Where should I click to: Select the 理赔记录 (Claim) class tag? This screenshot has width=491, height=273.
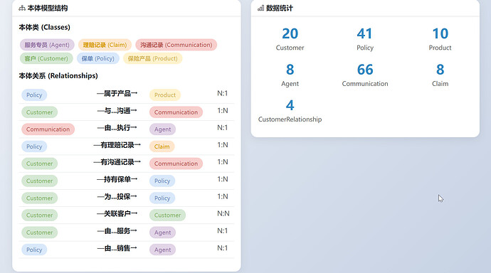105,45
